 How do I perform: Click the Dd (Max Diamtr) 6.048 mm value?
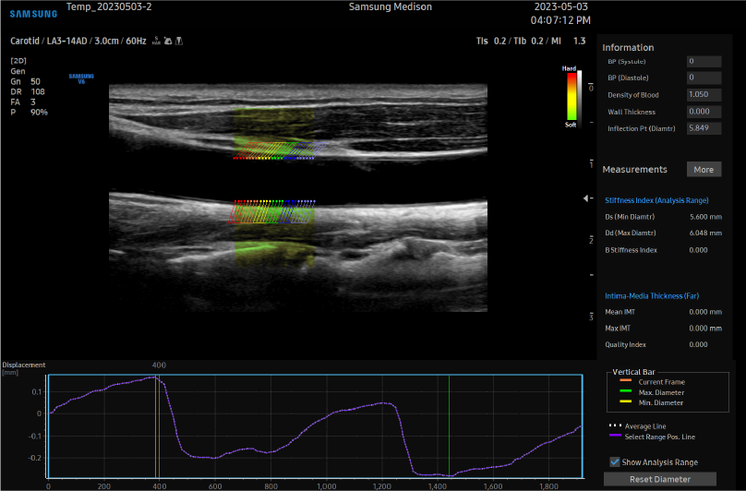tap(705, 234)
